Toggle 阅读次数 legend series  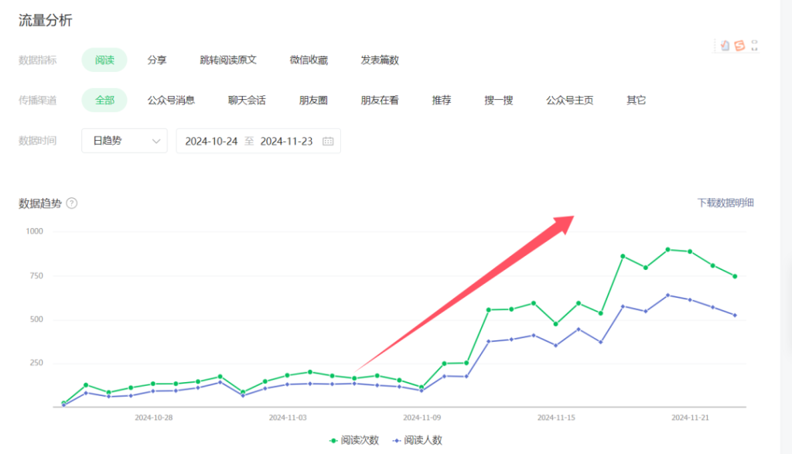pyautogui.click(x=354, y=440)
